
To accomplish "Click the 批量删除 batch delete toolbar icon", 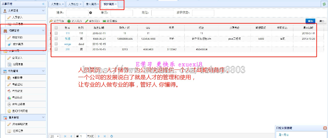I will (104, 21).
